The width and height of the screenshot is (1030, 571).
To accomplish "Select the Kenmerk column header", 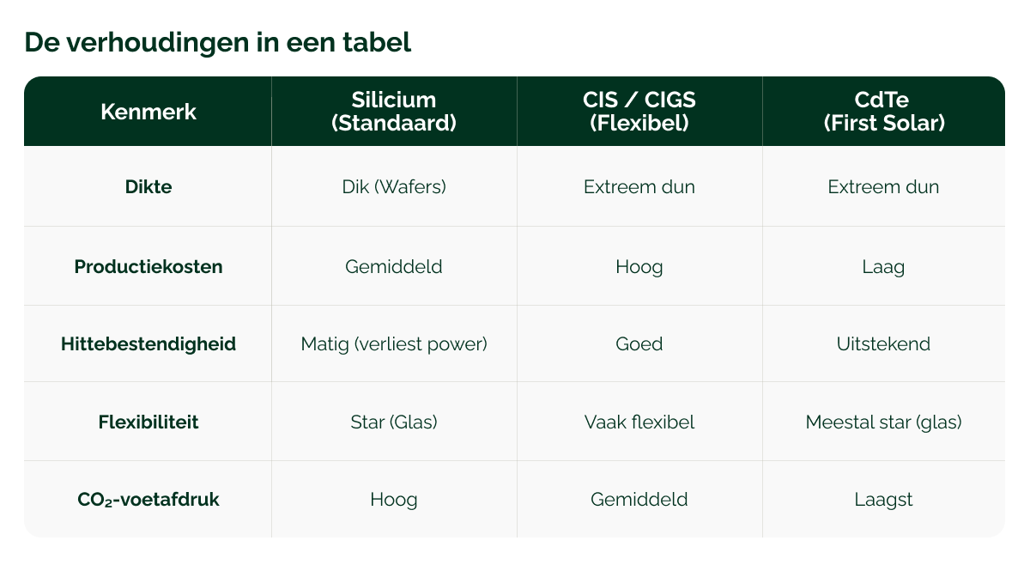I will pos(148,112).
